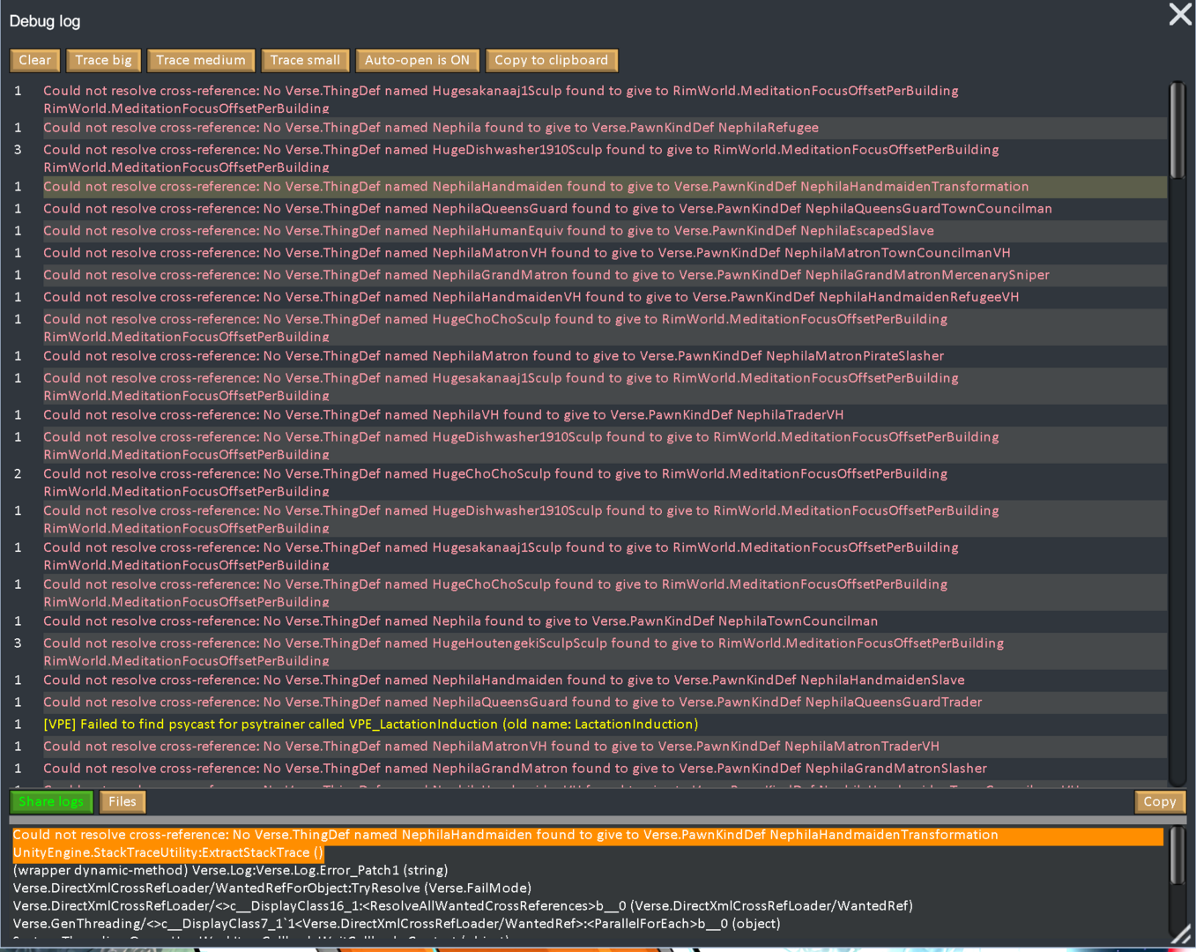Click the UnityEngine.StackTraceUtility stack trace line

coord(167,852)
